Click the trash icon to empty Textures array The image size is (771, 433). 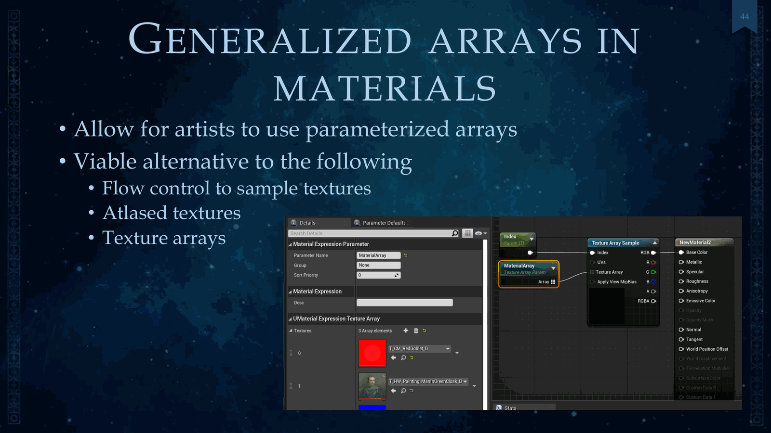416,331
